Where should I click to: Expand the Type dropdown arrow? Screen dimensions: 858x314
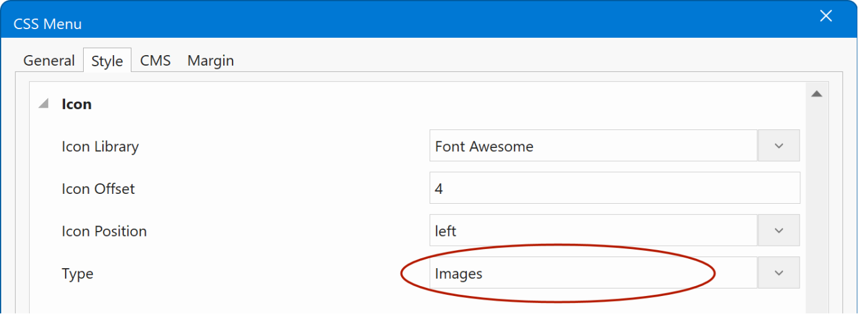tap(779, 273)
